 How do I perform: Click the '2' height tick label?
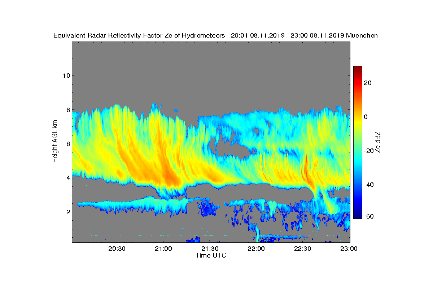pos(67,212)
